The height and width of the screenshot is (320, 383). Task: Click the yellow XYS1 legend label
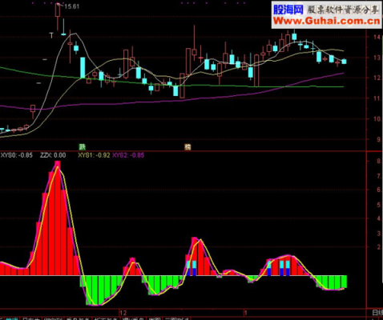point(94,155)
